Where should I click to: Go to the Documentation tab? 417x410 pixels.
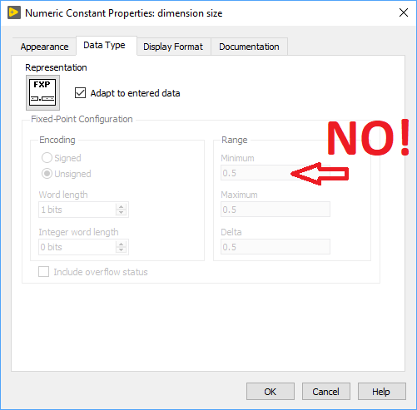[249, 47]
